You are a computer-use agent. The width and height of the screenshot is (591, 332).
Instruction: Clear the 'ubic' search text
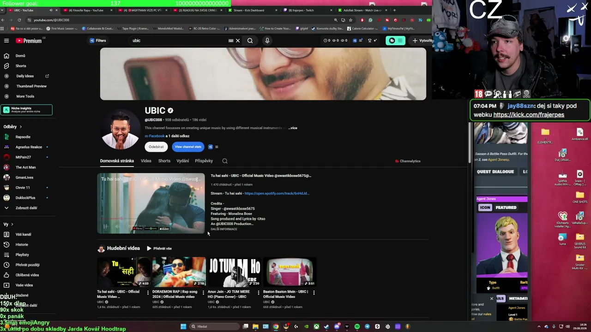click(238, 41)
